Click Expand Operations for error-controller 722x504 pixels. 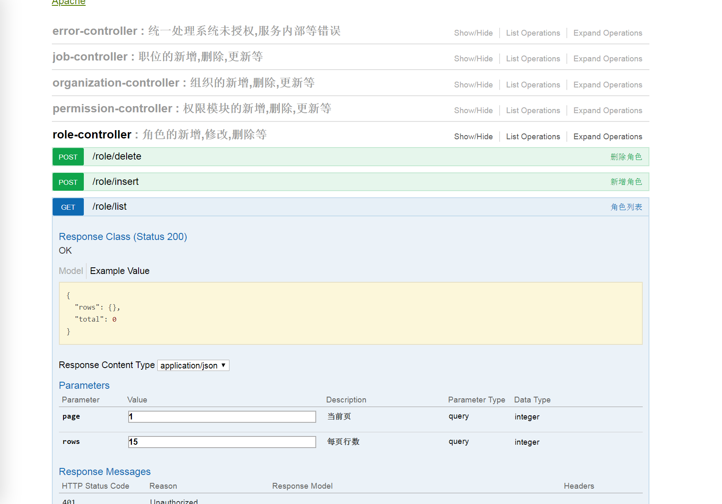point(607,33)
